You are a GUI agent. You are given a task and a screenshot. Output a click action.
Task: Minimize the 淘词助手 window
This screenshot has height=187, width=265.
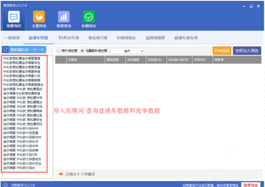click(x=244, y=6)
